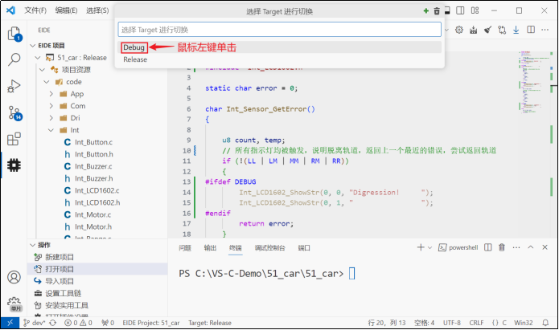Split the editor to the right
Screen dimensions: 559x330
531,30
